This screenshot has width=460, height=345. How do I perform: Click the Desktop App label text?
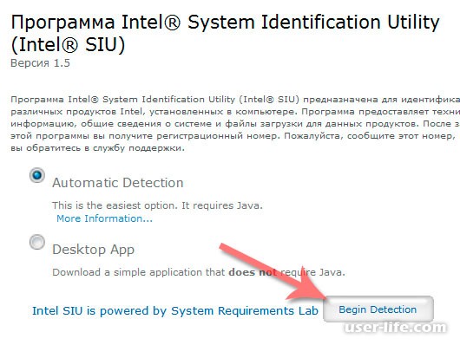(x=93, y=250)
